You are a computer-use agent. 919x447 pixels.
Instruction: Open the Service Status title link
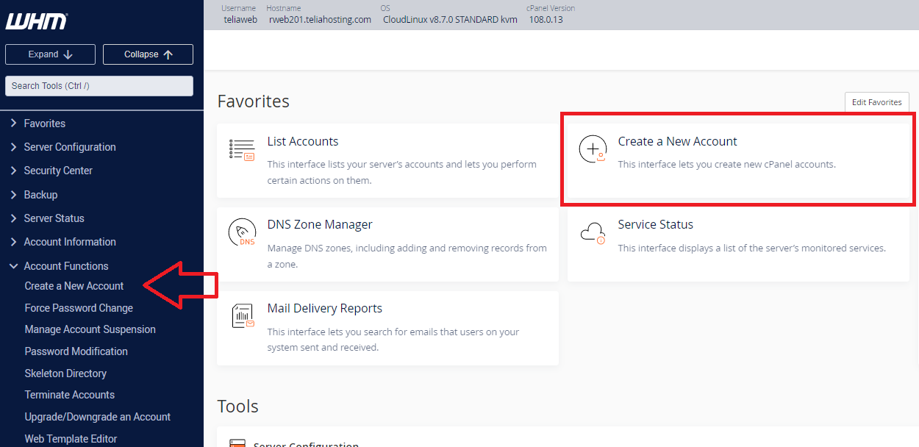click(655, 224)
